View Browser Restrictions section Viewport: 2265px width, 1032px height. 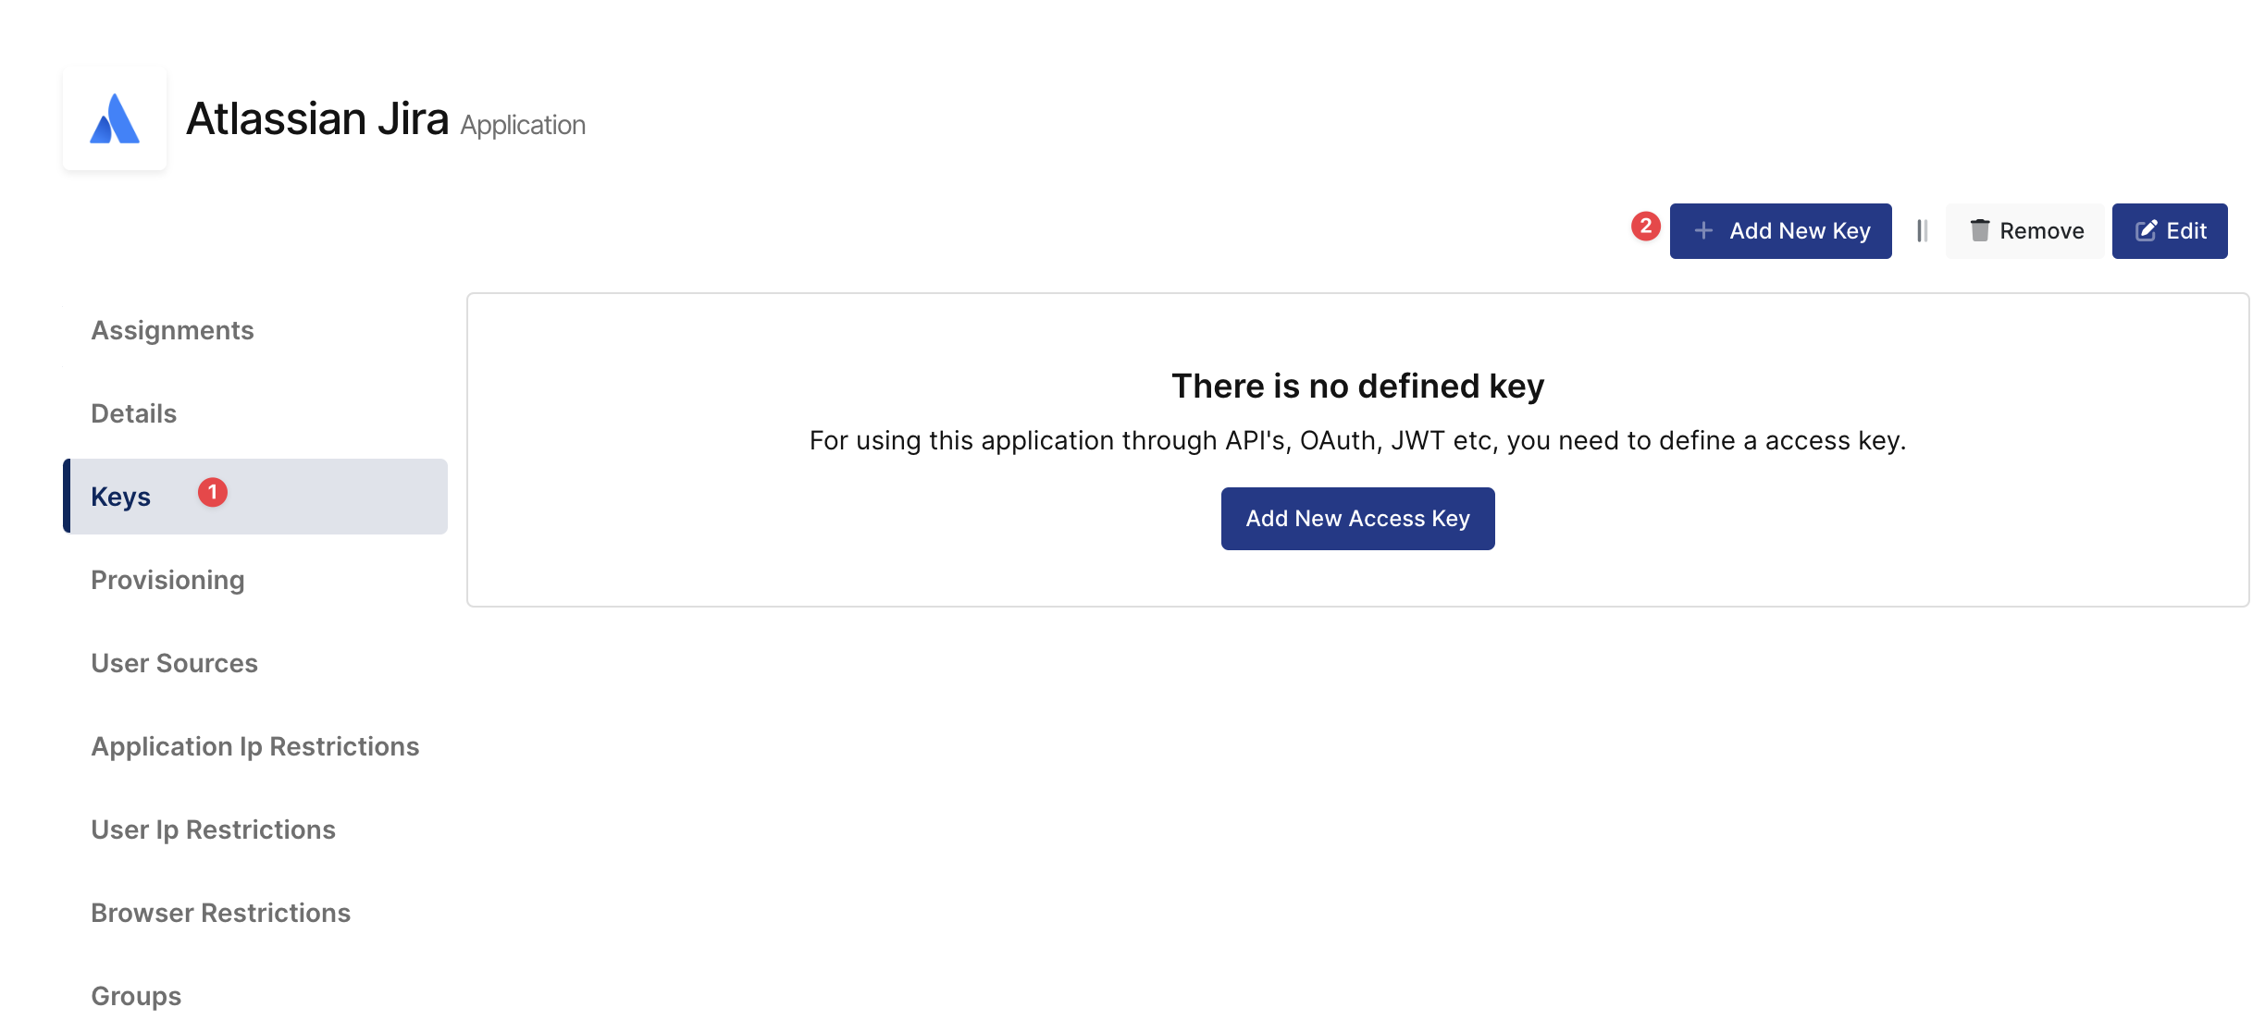click(220, 913)
